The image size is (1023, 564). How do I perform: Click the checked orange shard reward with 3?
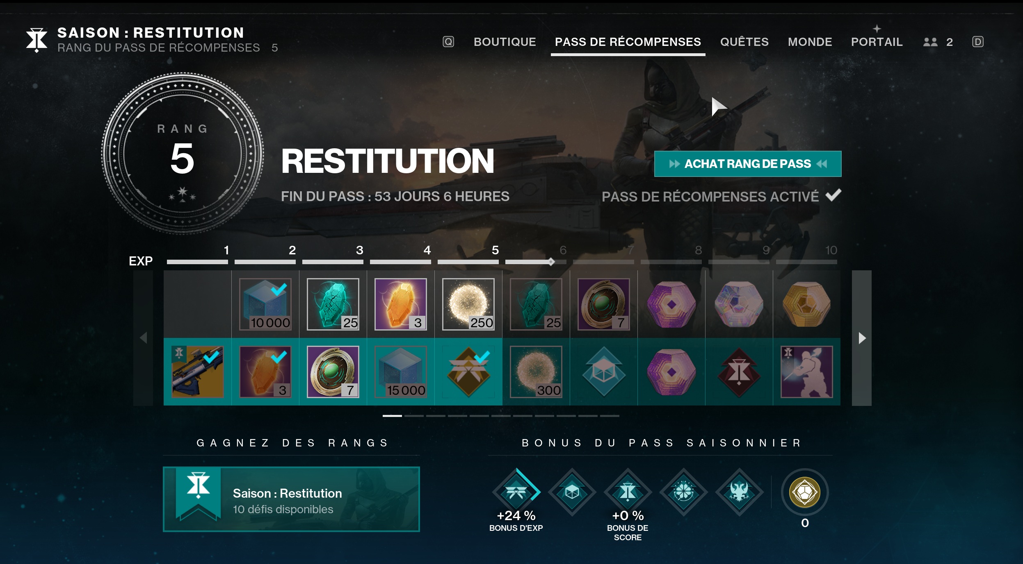(x=265, y=371)
